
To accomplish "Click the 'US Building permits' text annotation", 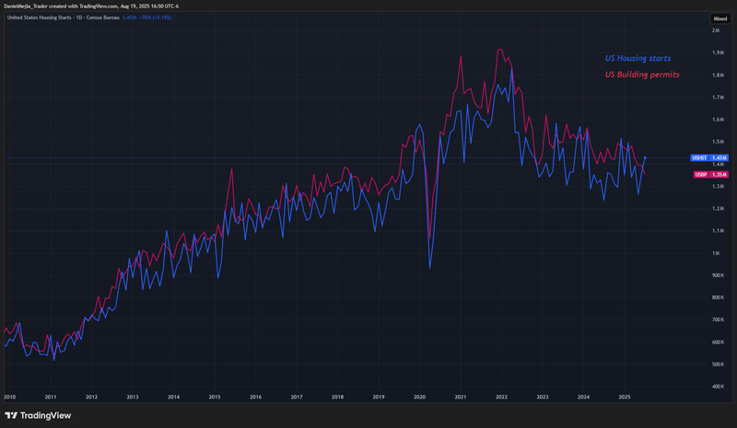I will tap(642, 75).
